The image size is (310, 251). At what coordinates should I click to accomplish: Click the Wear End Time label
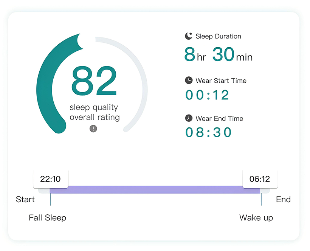coord(219,118)
